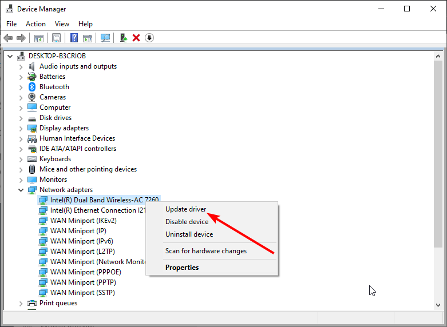Screen dimensions: 447x327
Task: Select WAN Miniport (SSTP)
Action: pyautogui.click(x=82, y=293)
